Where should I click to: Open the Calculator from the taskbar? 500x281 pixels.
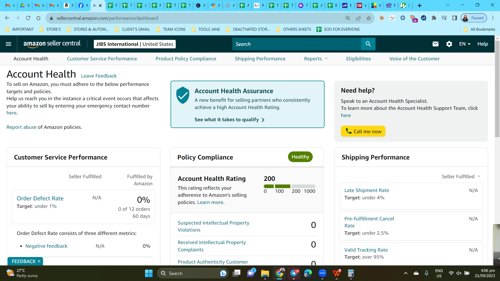pos(351,273)
